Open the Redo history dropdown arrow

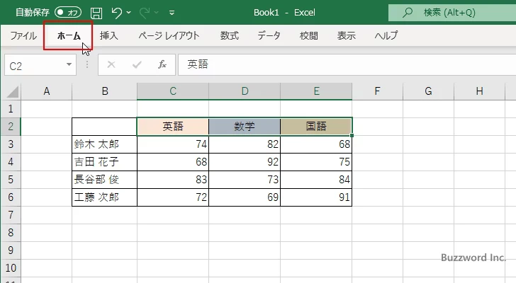(x=157, y=13)
